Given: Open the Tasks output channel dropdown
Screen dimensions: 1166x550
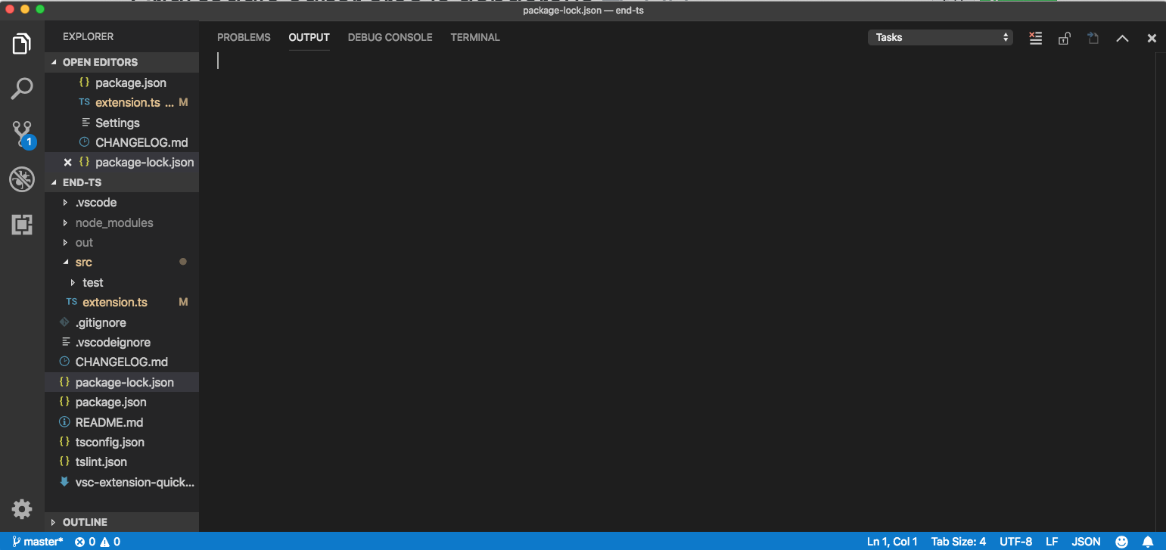Looking at the screenshot, I should (941, 37).
